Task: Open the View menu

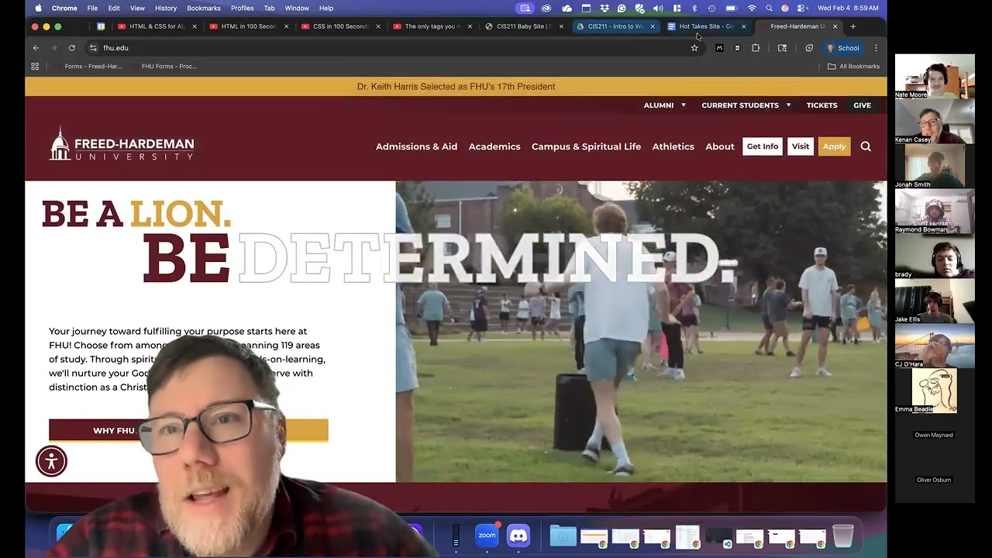Action: (x=137, y=9)
